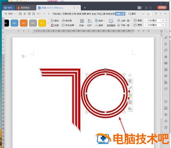Add a new tab with the plus button
Image resolution: width=171 pixels, height=148 pixels.
point(85,8)
